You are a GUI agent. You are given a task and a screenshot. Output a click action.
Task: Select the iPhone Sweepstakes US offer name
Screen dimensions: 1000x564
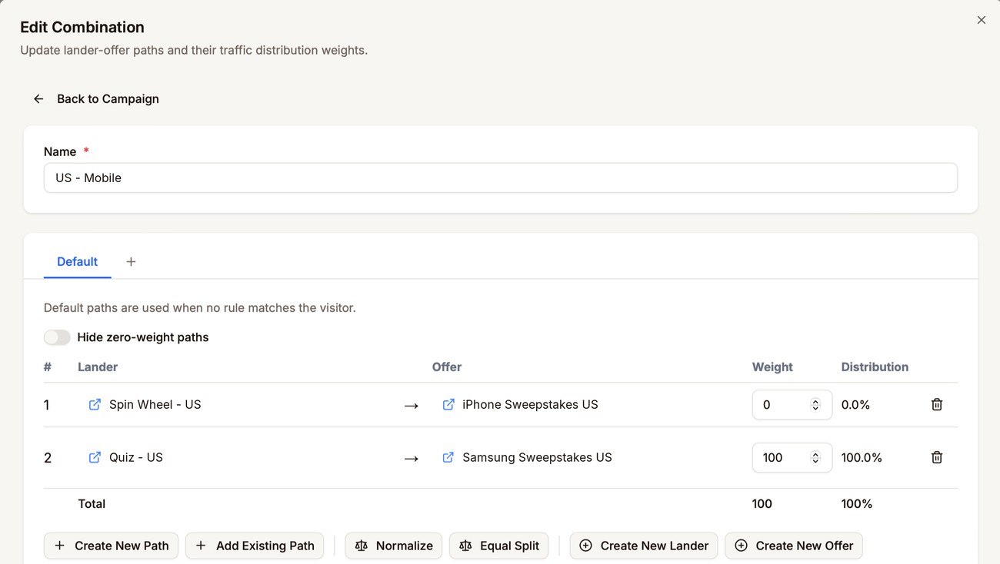coord(530,404)
